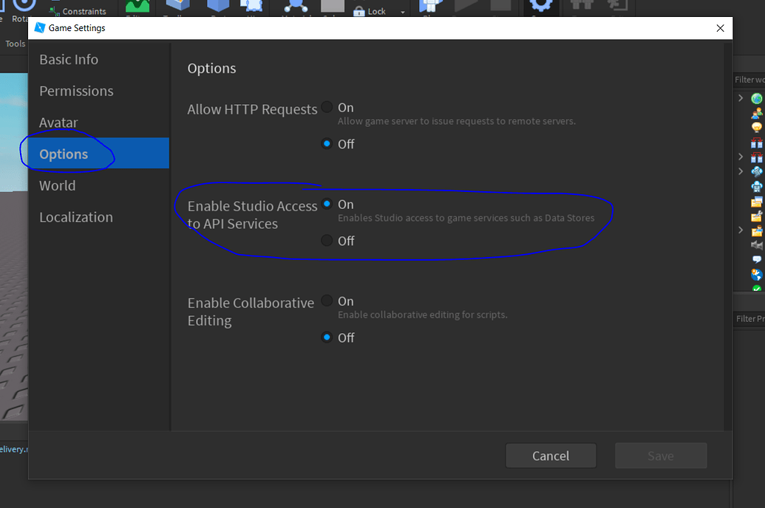
Task: Open the Avatar settings tab
Action: click(58, 123)
